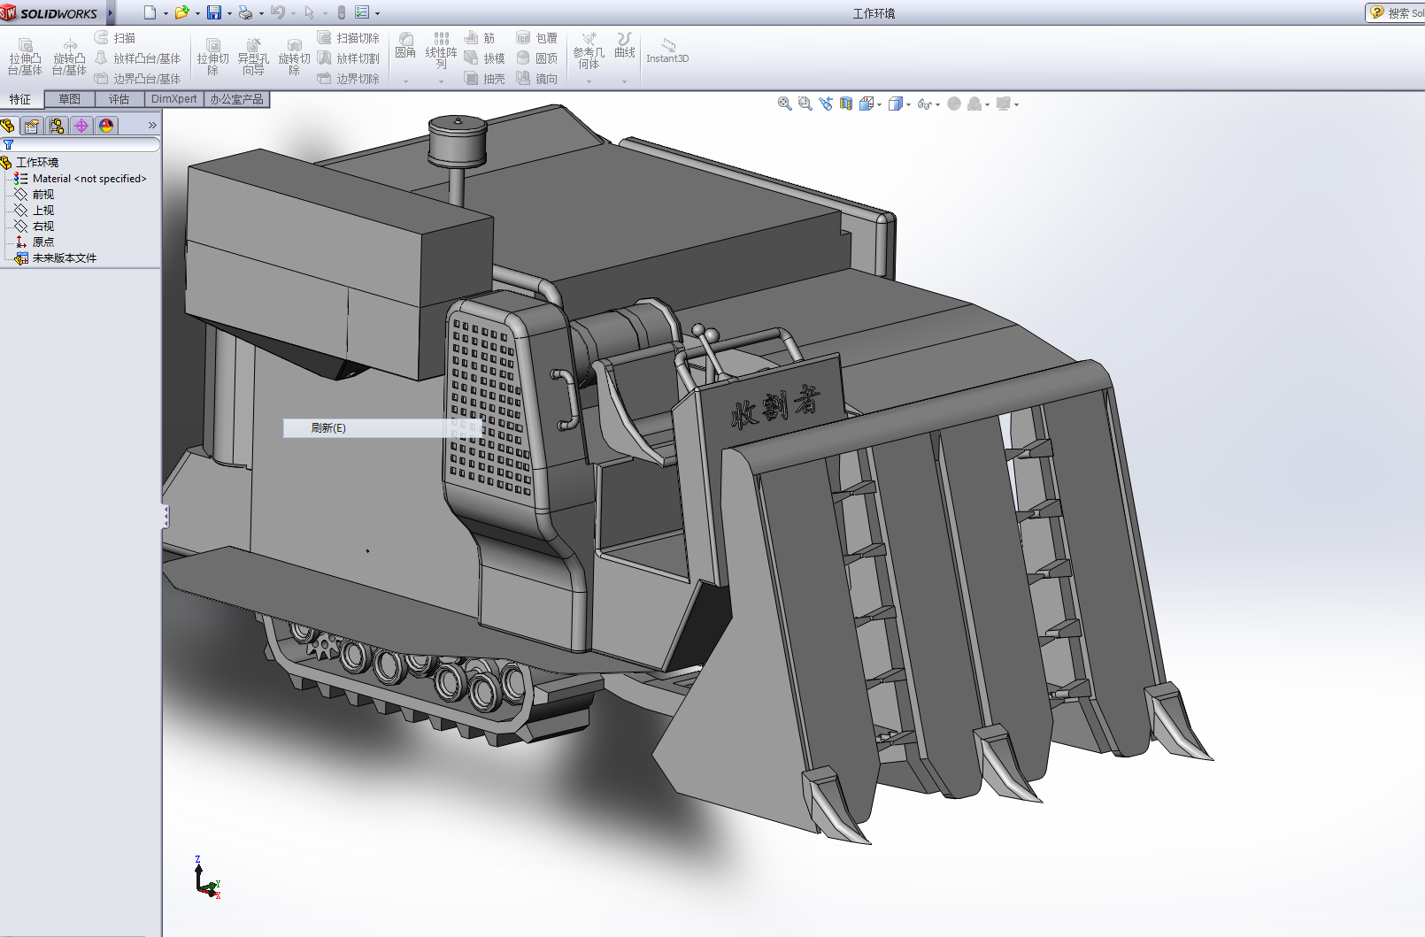Click the Open file folder icon
The width and height of the screenshot is (1425, 937).
181,12
